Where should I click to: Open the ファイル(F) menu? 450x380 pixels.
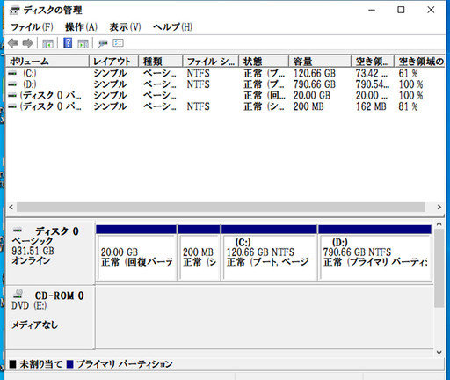pyautogui.click(x=32, y=27)
